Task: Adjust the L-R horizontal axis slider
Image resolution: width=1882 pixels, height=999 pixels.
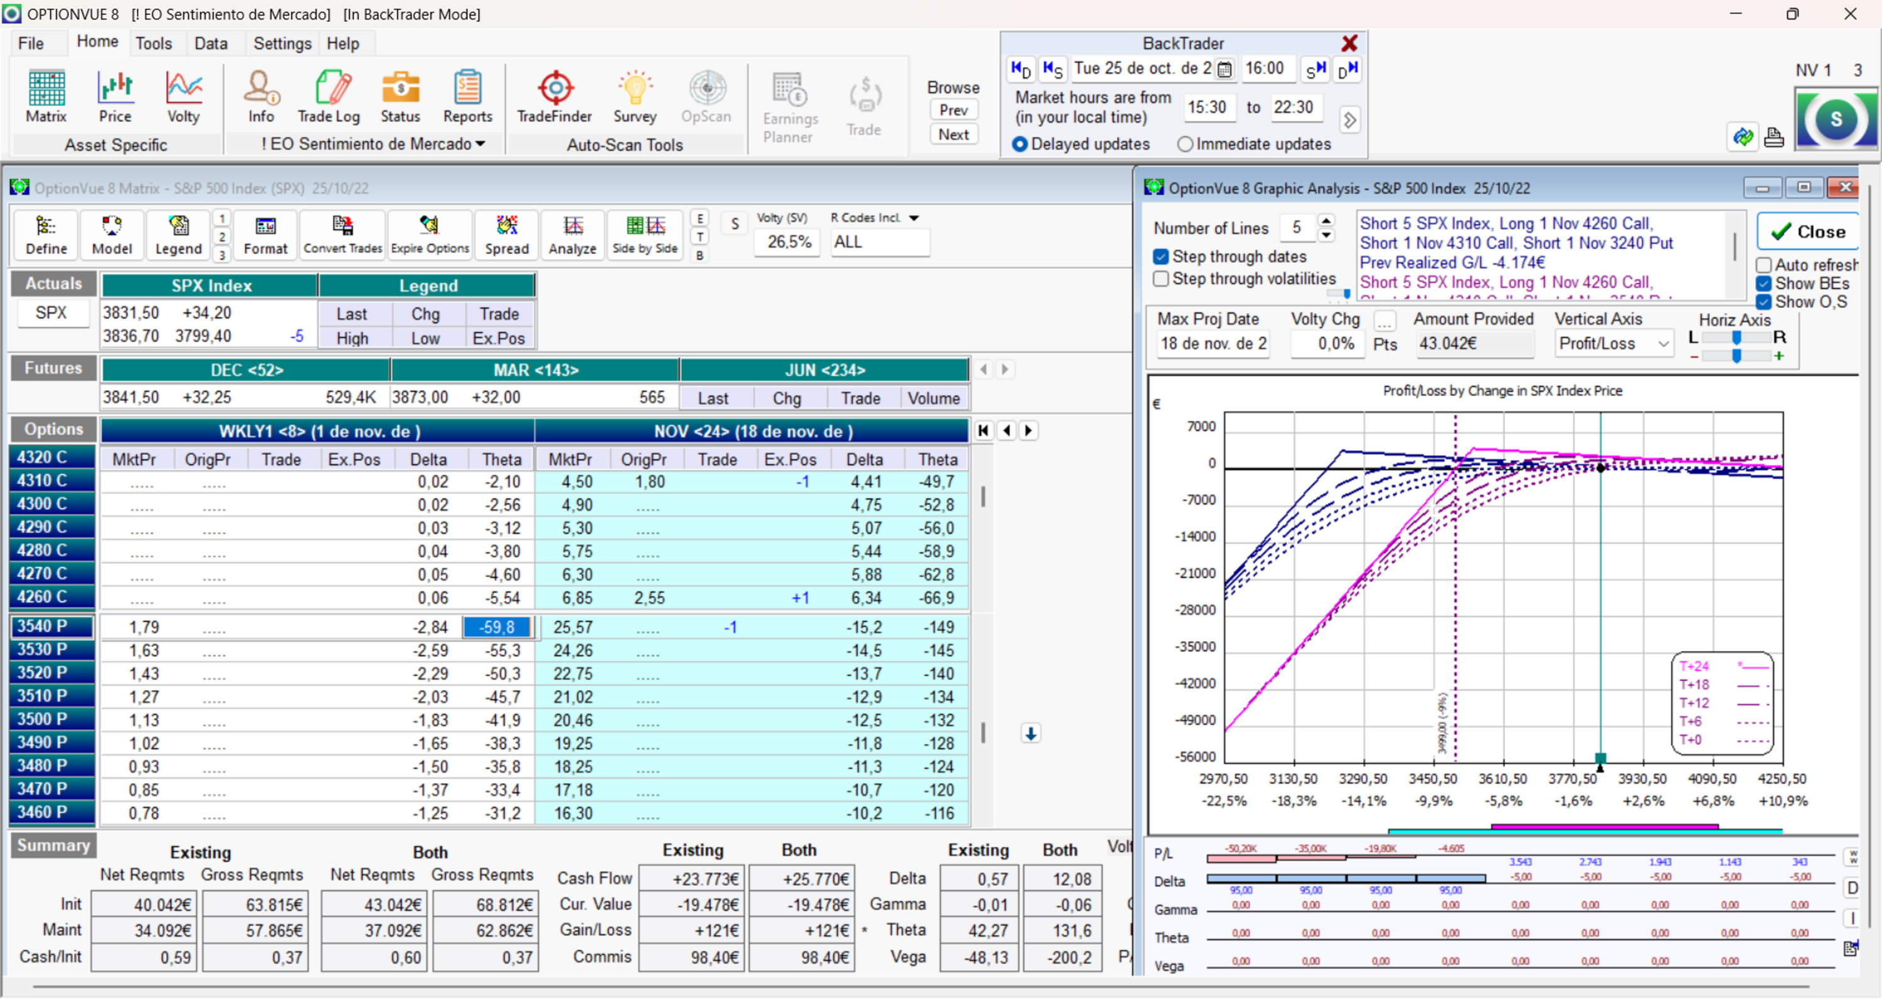Action: click(x=1736, y=337)
